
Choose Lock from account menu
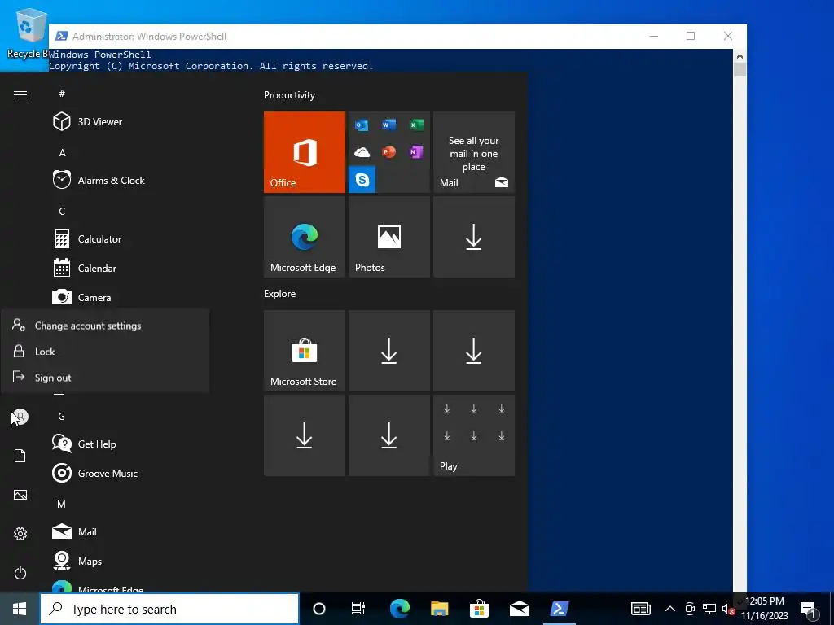point(105,352)
